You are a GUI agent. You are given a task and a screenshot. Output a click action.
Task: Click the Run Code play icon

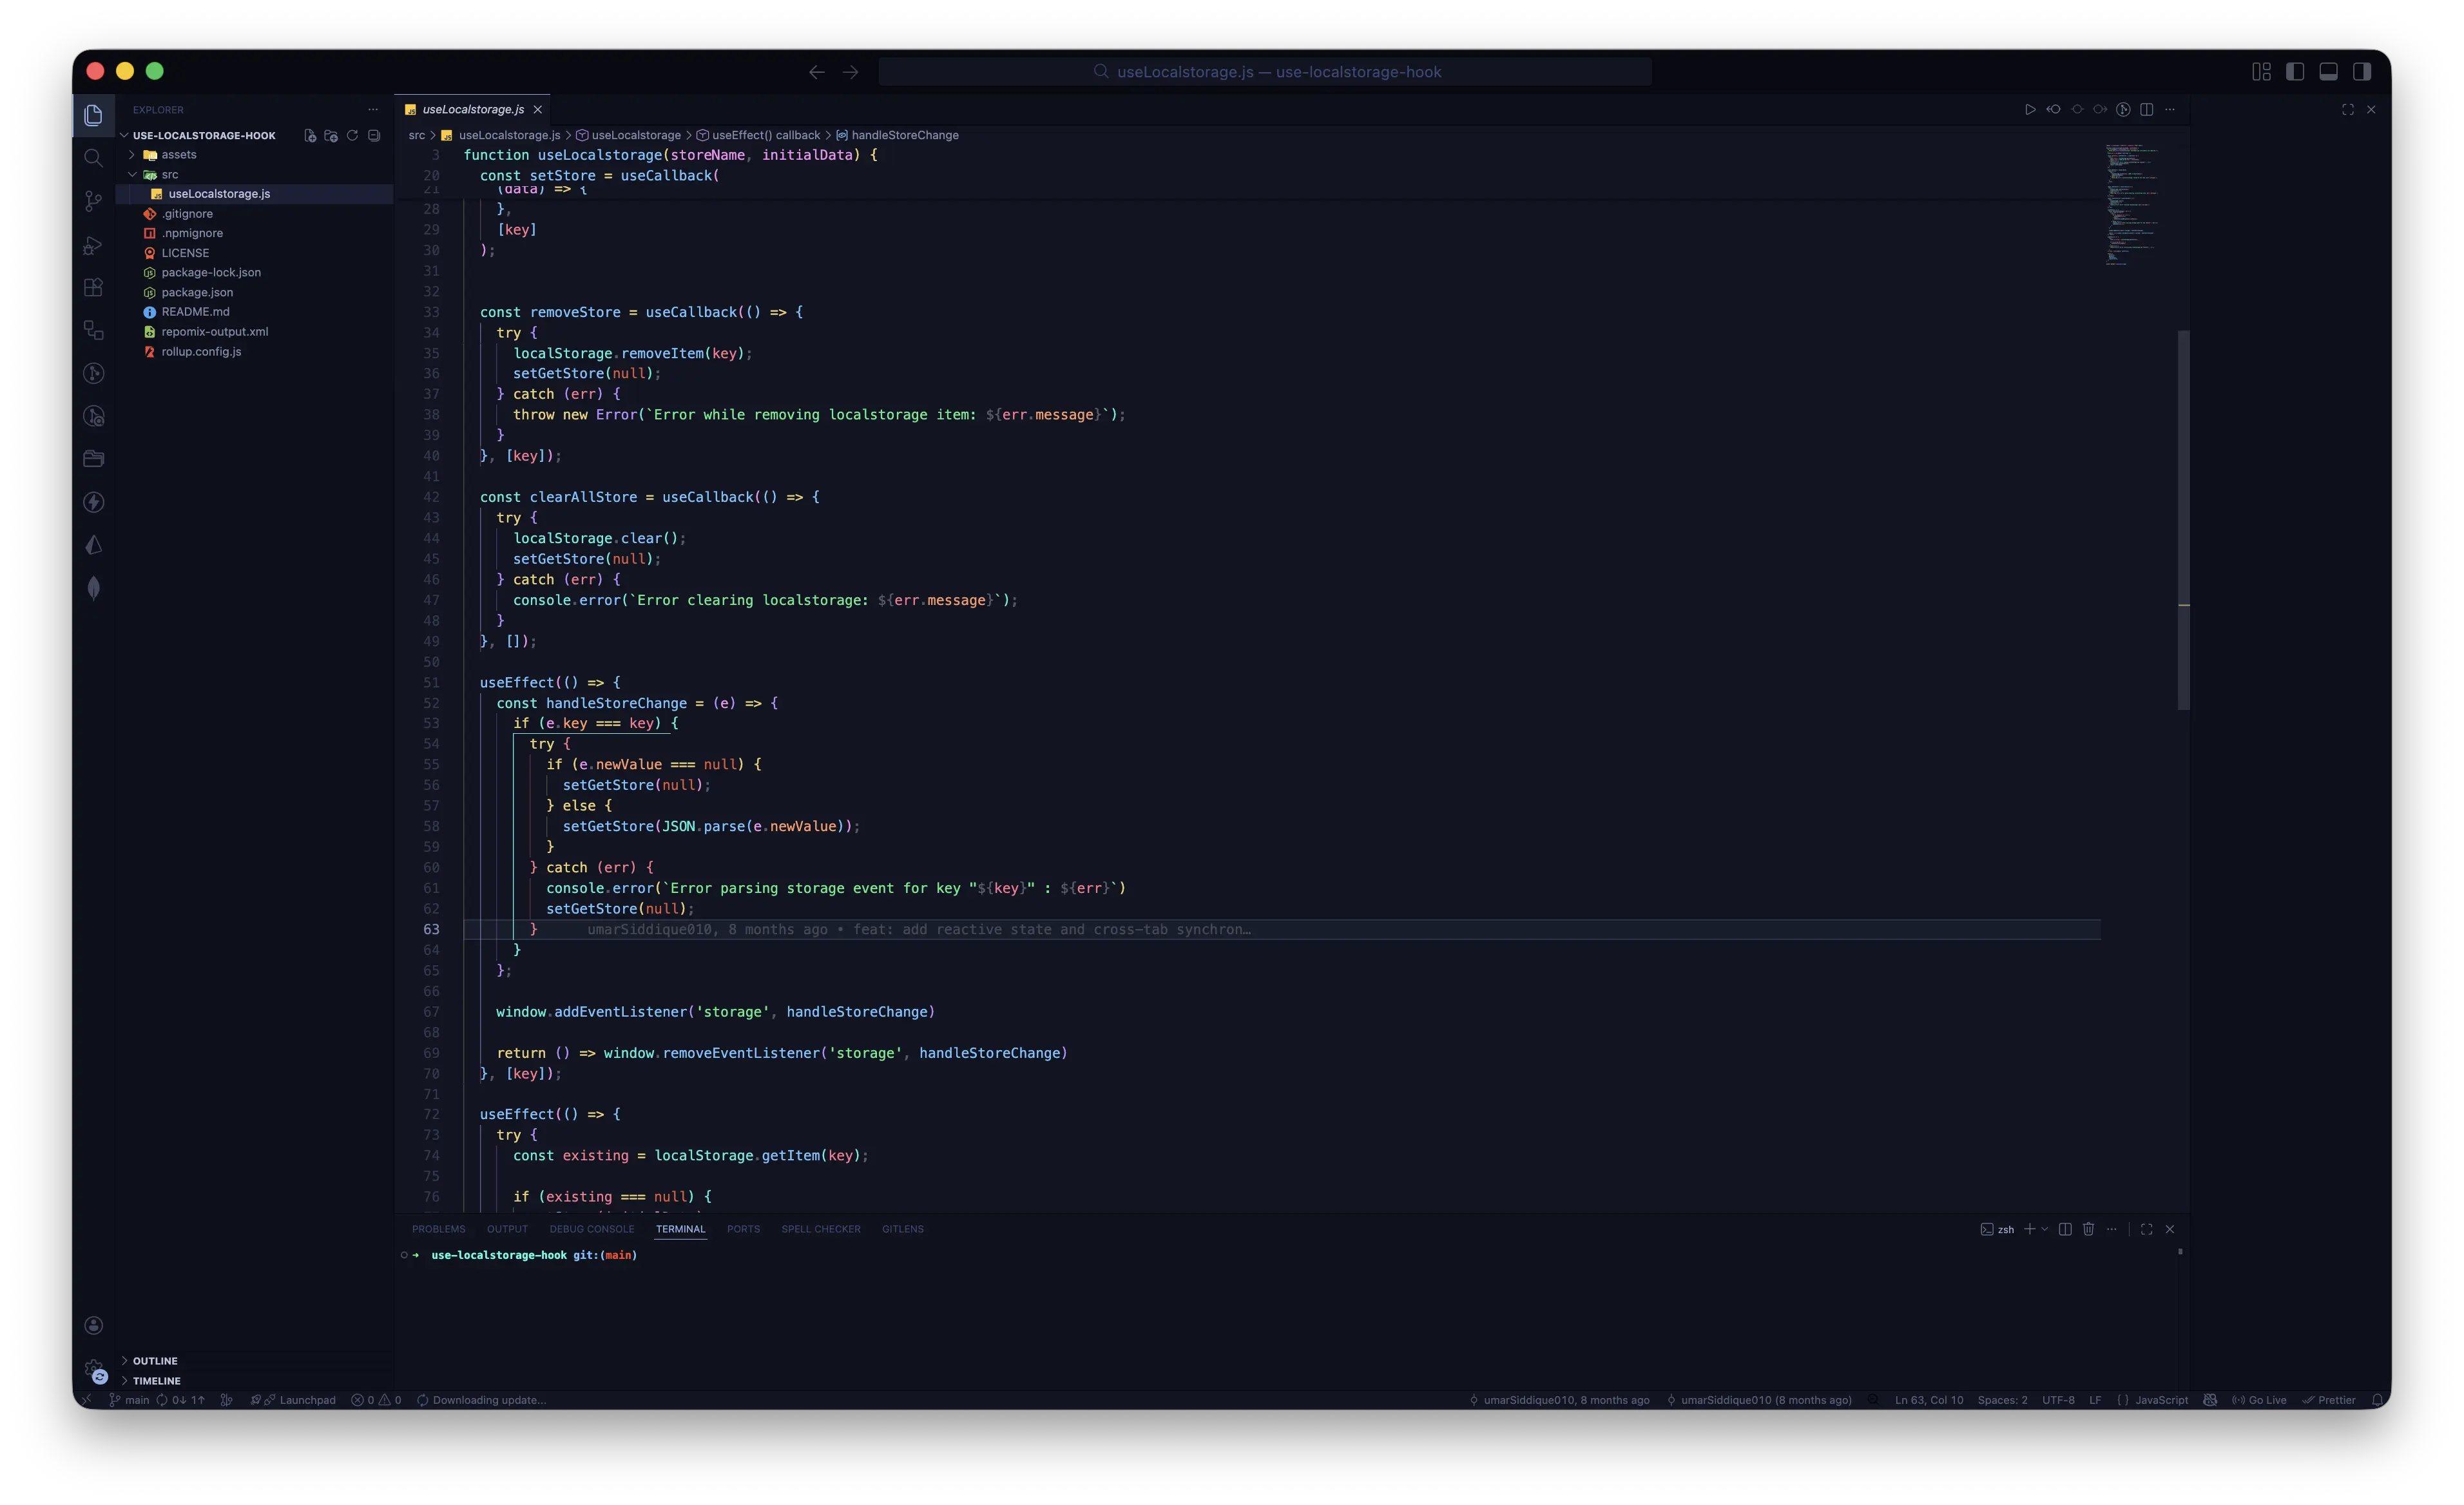(2029, 110)
